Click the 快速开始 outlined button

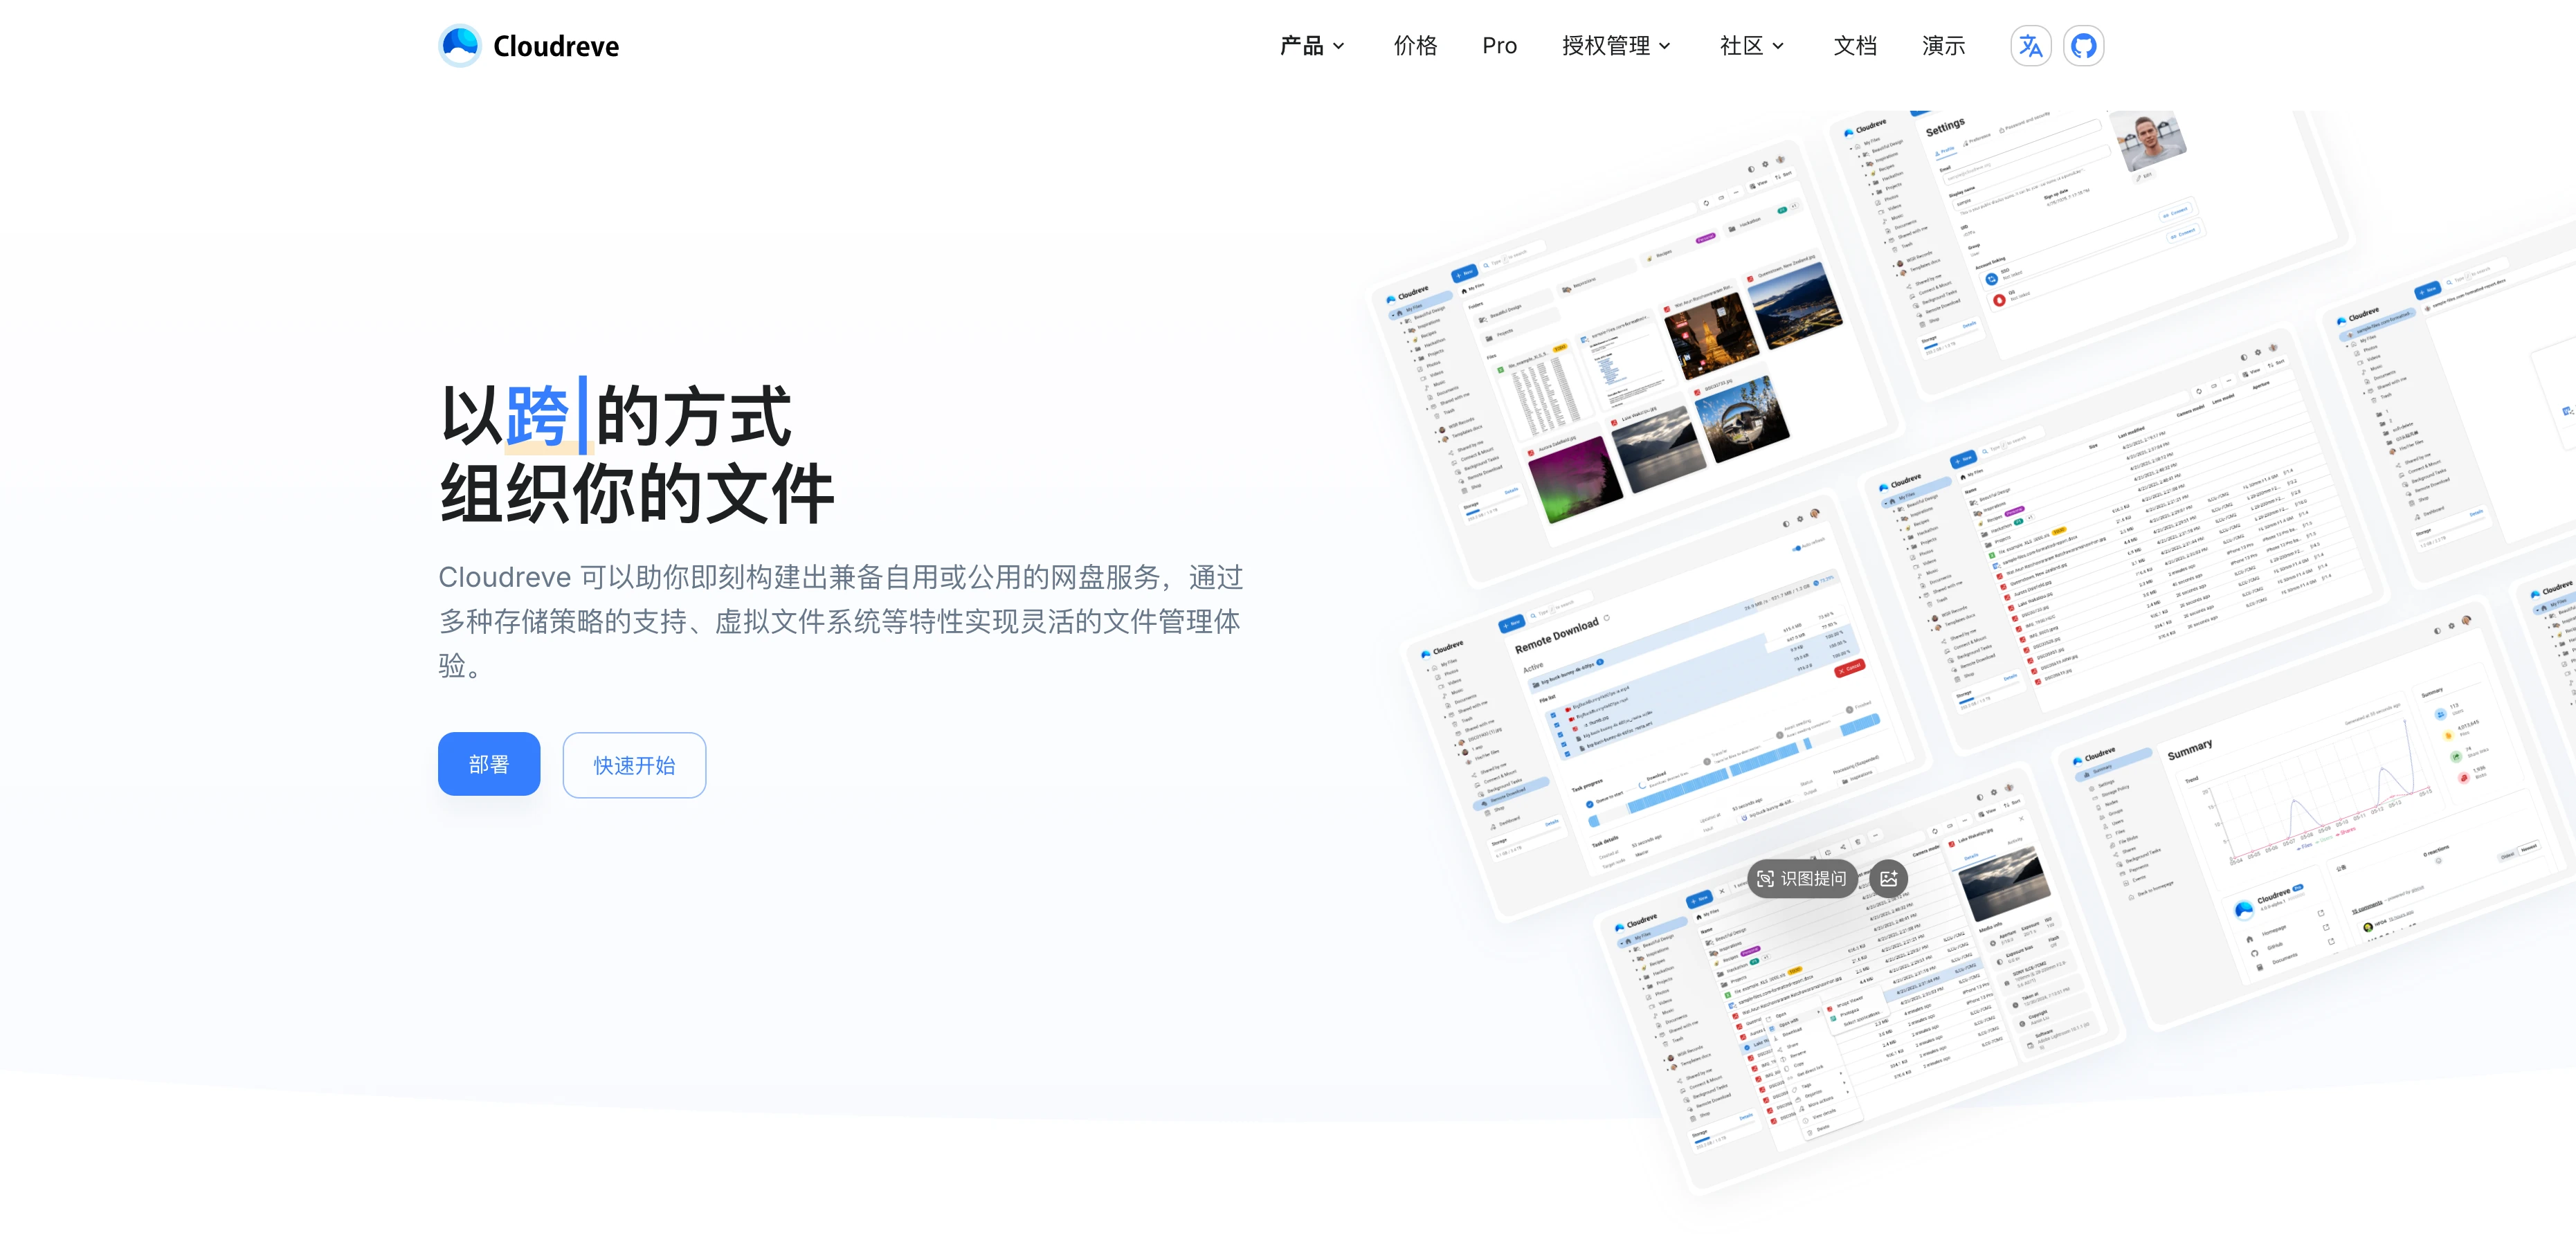[x=634, y=766]
